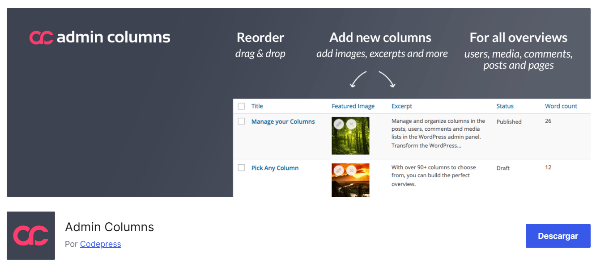
Task: Check the box for Manage your Columns row
Action: [x=242, y=121]
